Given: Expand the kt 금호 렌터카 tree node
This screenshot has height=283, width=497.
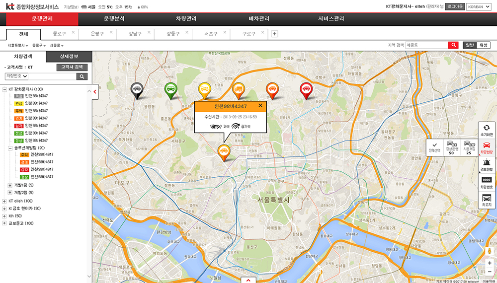Looking at the screenshot, I should click(x=4, y=209).
